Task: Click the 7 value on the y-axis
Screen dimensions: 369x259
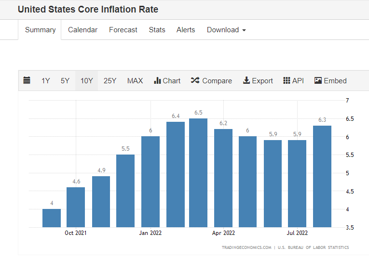Action: 347,101
